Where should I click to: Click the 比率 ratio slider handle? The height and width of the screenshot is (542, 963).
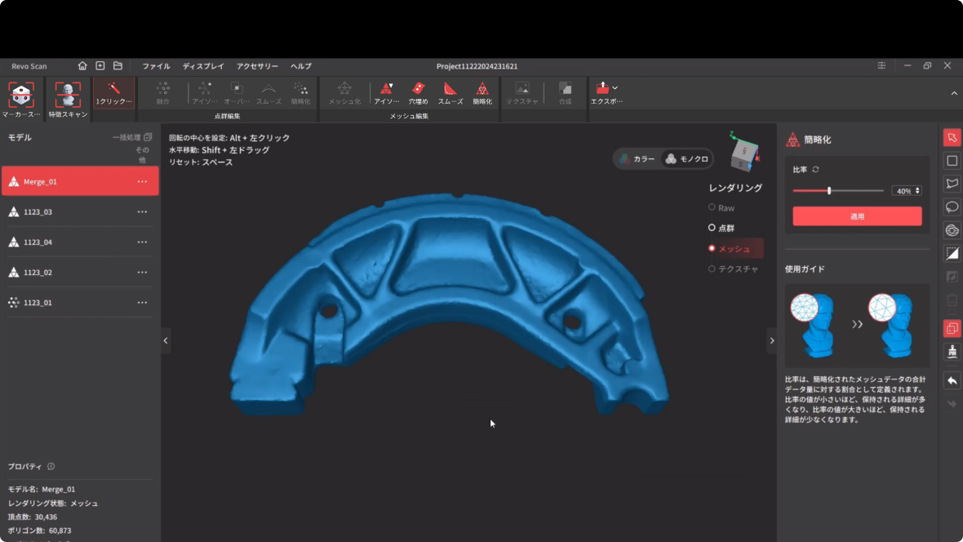click(x=829, y=191)
